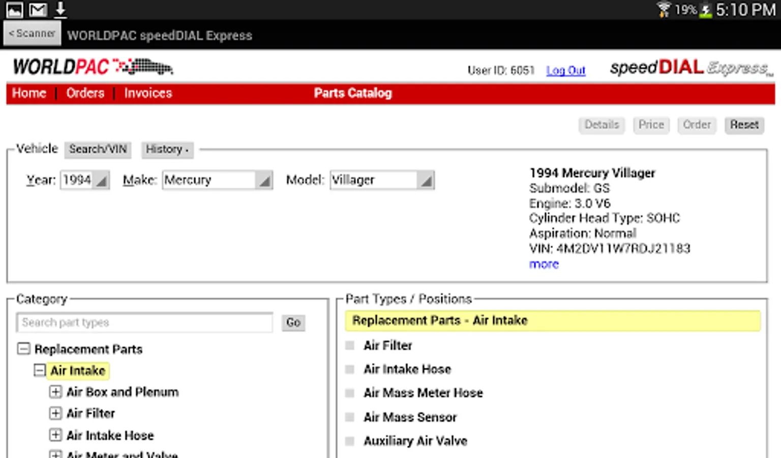
Task: Click the 1994 Mercury Villager vehicle title
Action: 592,173
